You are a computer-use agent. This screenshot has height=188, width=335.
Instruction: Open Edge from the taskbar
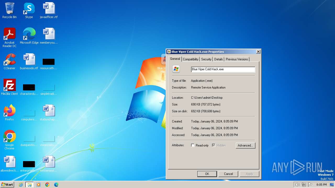tap(56, 185)
